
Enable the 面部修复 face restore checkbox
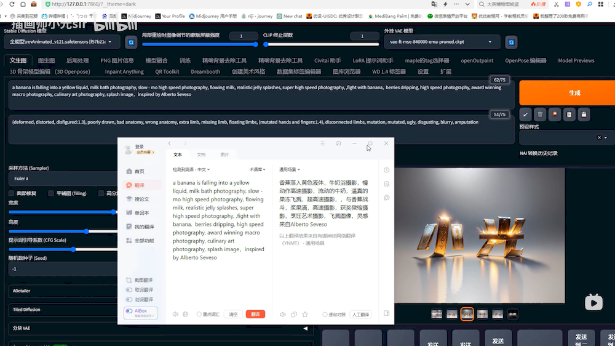12,193
